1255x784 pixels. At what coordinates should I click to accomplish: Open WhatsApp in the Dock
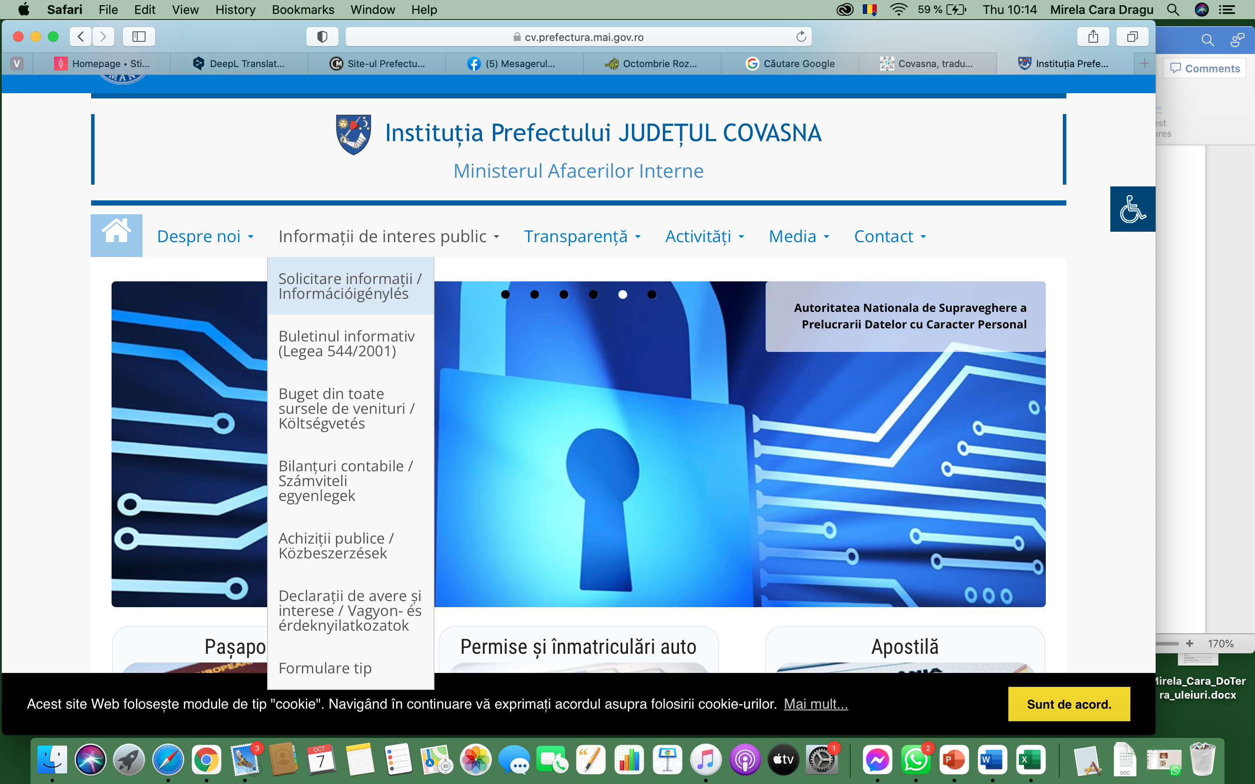[916, 760]
